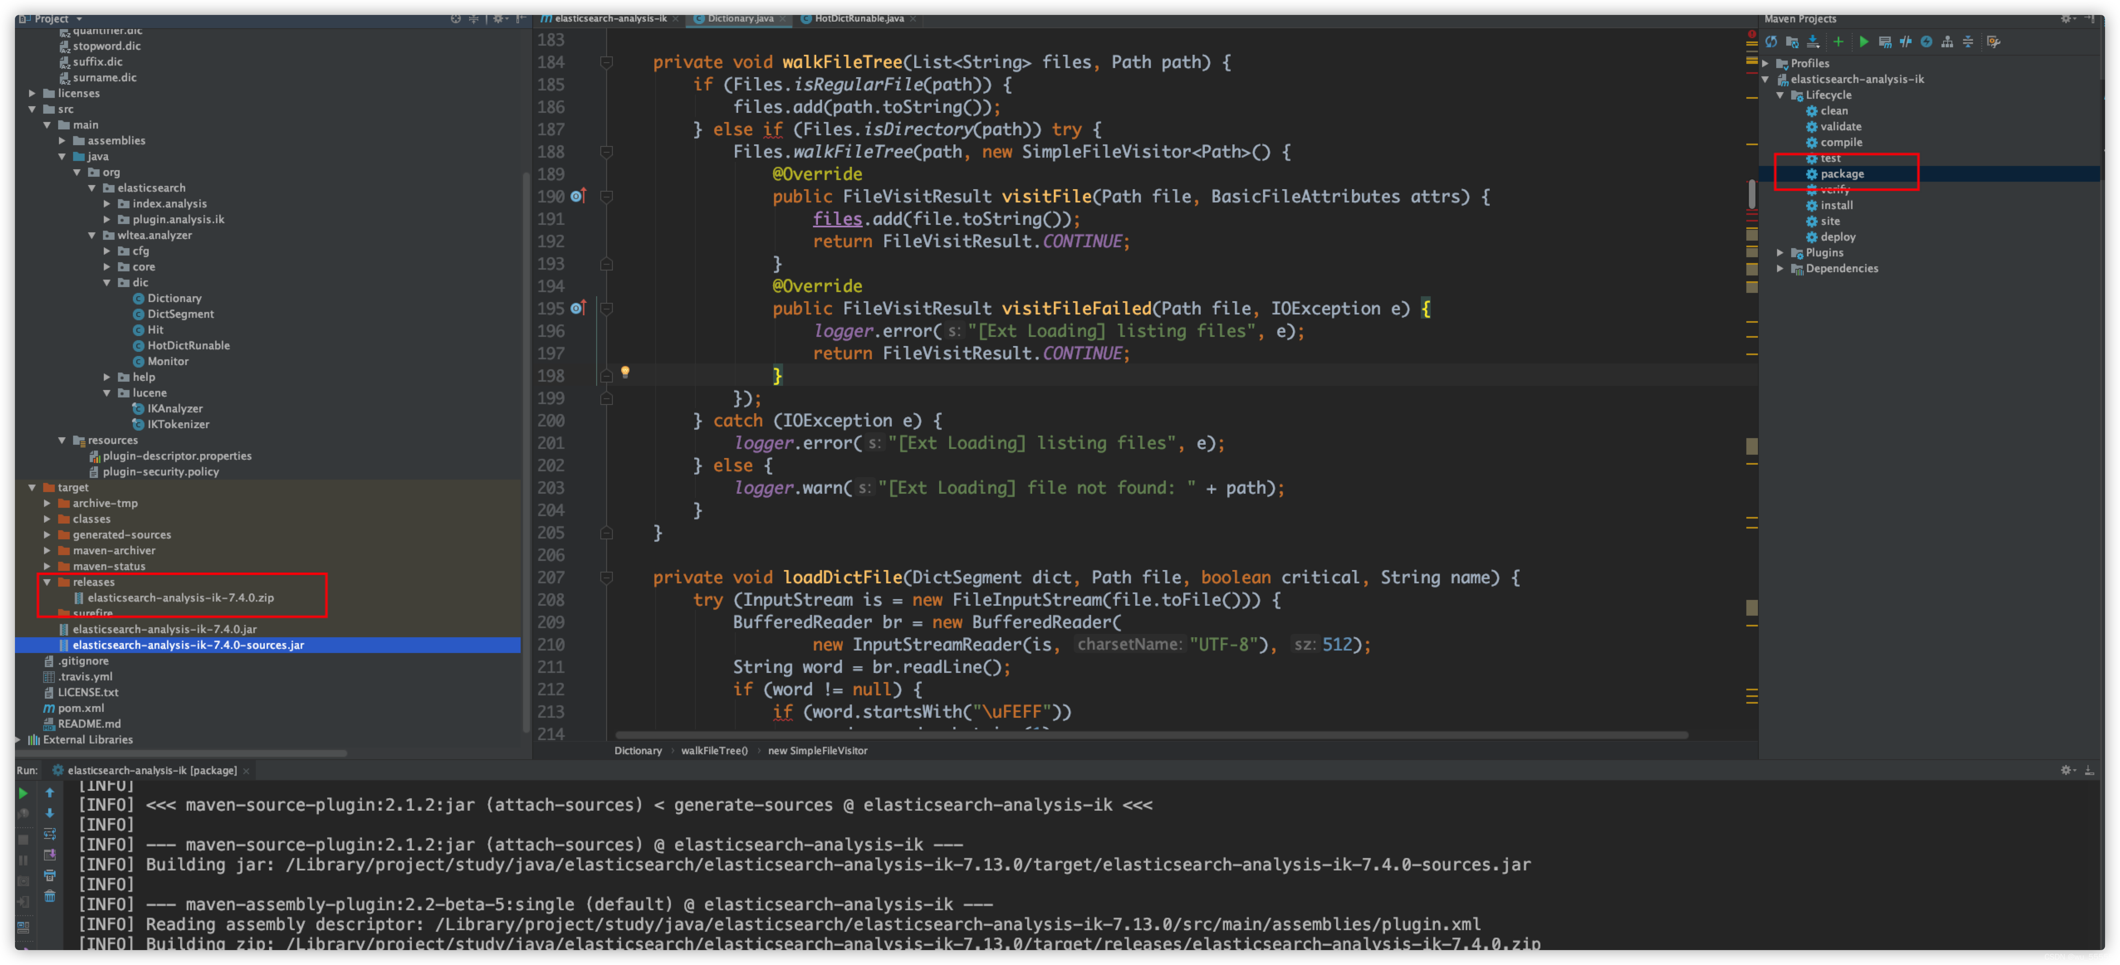Click the green Run Maven Build icon

[1864, 42]
